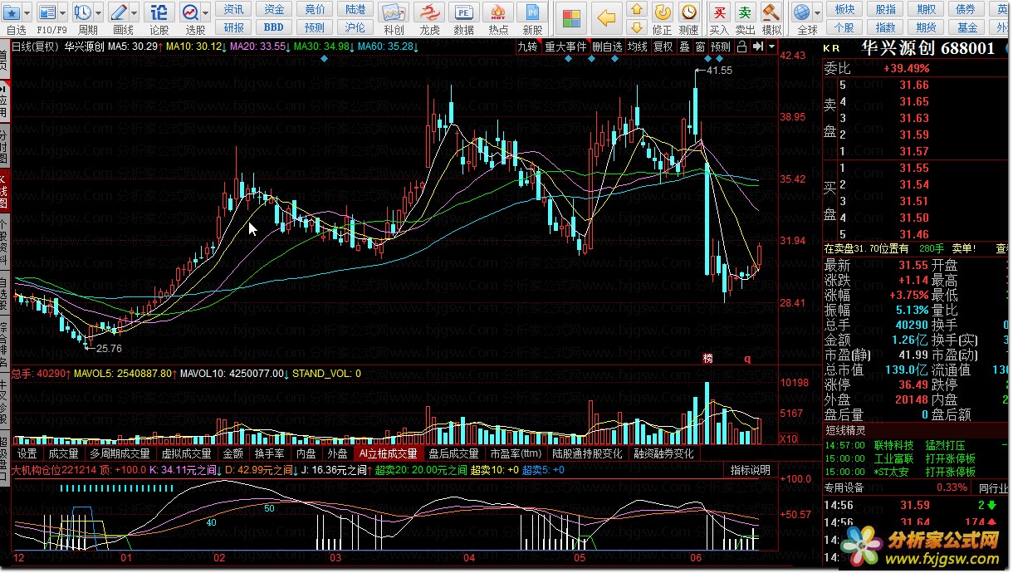
Task: Click the jump-to-end arrow icon in chart toolbar
Action: (x=757, y=47)
